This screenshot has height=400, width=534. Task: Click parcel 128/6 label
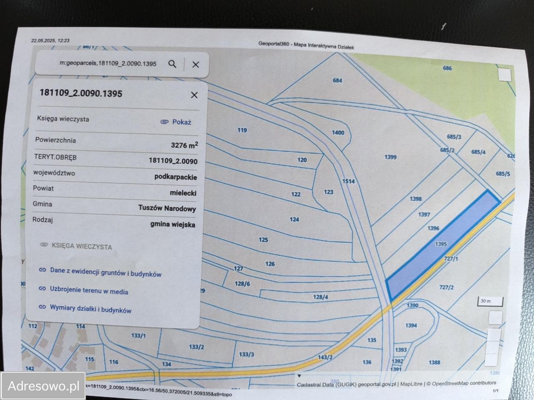(242, 284)
